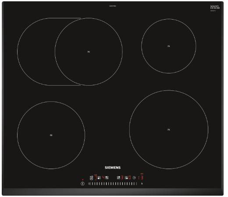Select the rear-left zone selector icon
The image size is (228, 197).
point(107,178)
